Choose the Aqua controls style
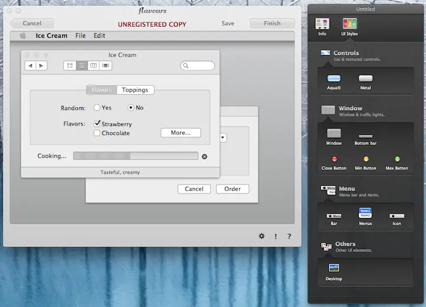 (334, 82)
